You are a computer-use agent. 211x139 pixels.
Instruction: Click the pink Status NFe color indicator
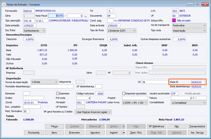[174, 20]
